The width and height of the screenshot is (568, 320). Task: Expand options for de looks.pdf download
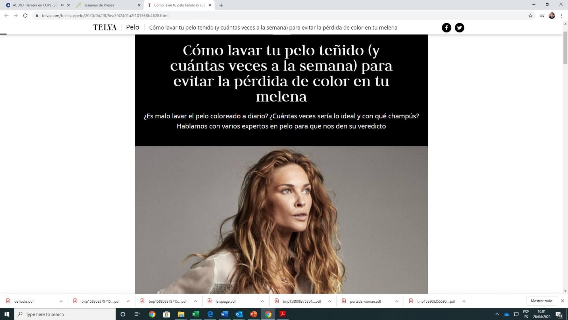pos(61,301)
